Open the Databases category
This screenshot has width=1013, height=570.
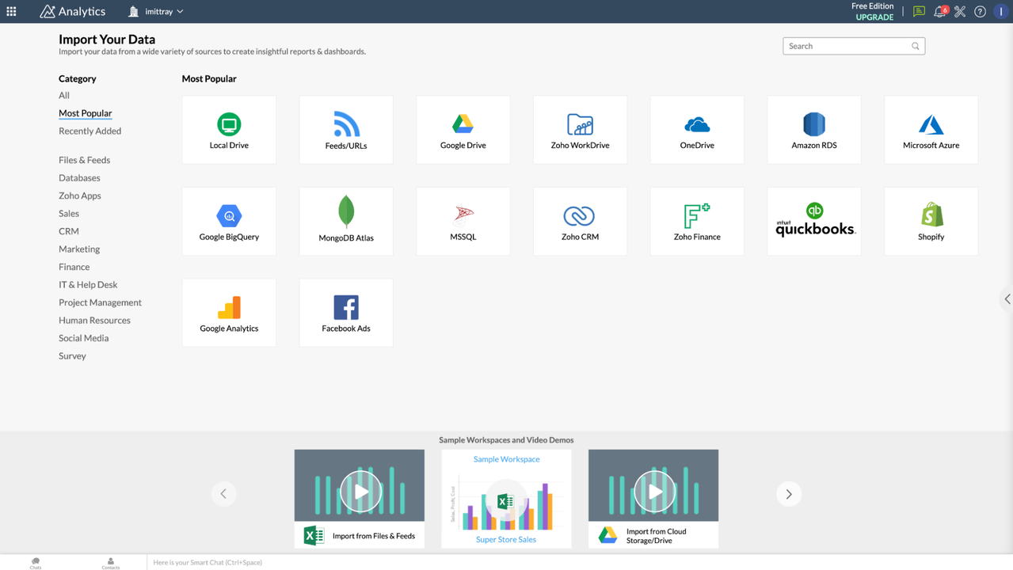(79, 177)
